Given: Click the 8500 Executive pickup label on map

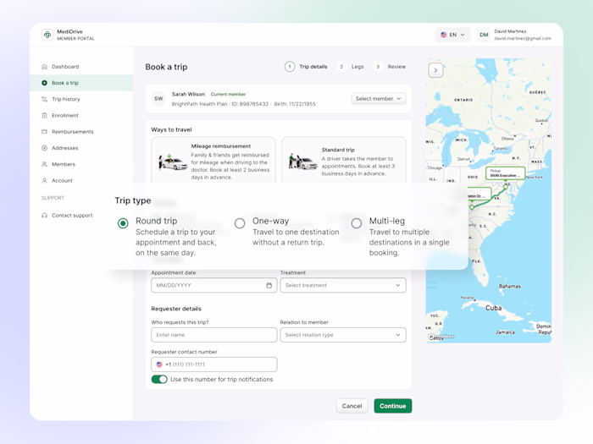Looking at the screenshot, I should pos(505,173).
